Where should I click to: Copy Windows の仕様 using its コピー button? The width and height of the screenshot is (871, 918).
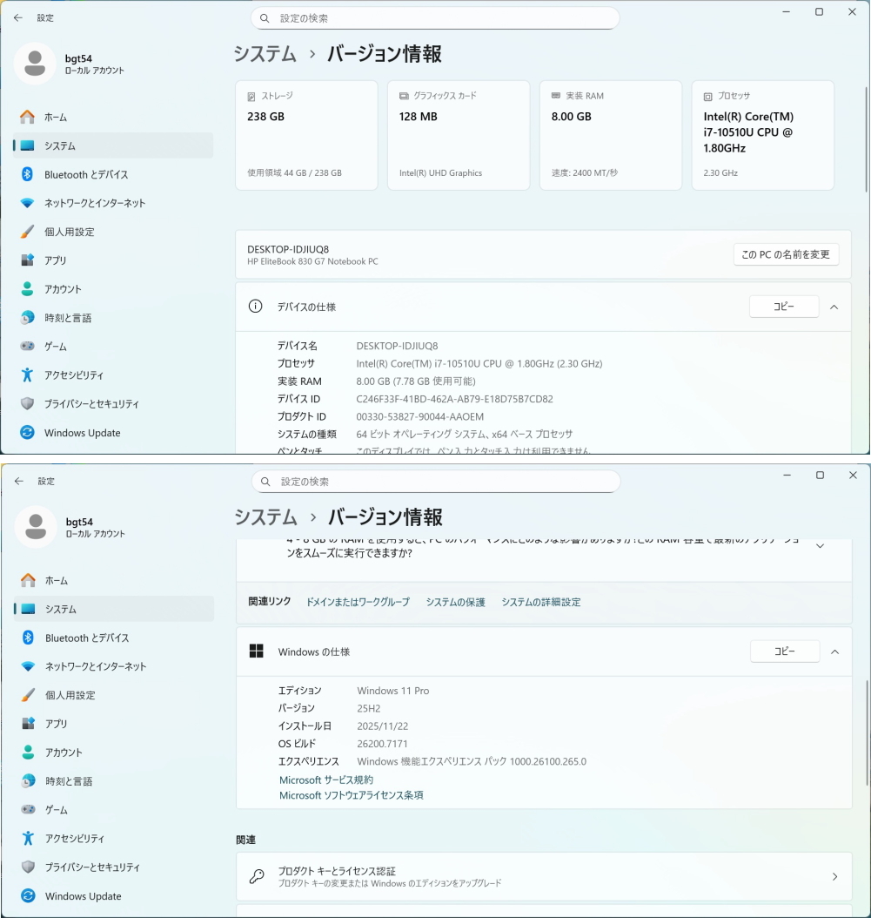point(784,651)
